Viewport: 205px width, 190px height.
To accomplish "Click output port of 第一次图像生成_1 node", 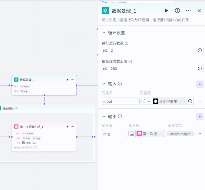I will 77,137.
